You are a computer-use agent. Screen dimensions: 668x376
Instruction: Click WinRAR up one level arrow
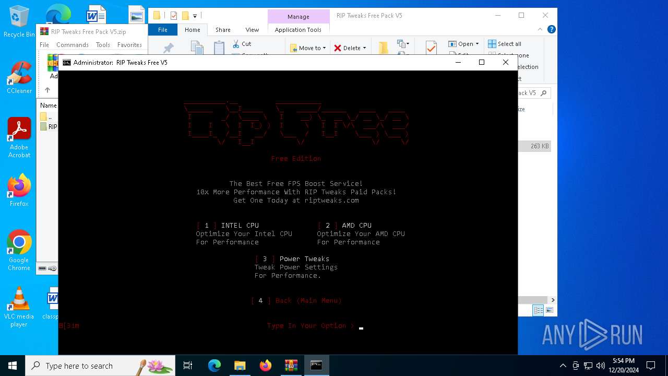(x=47, y=90)
